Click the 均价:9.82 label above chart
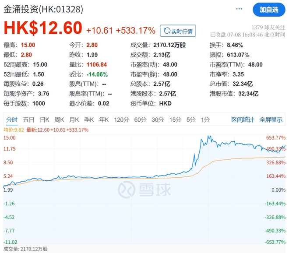Screen dimensions: 289x253 click(14, 130)
